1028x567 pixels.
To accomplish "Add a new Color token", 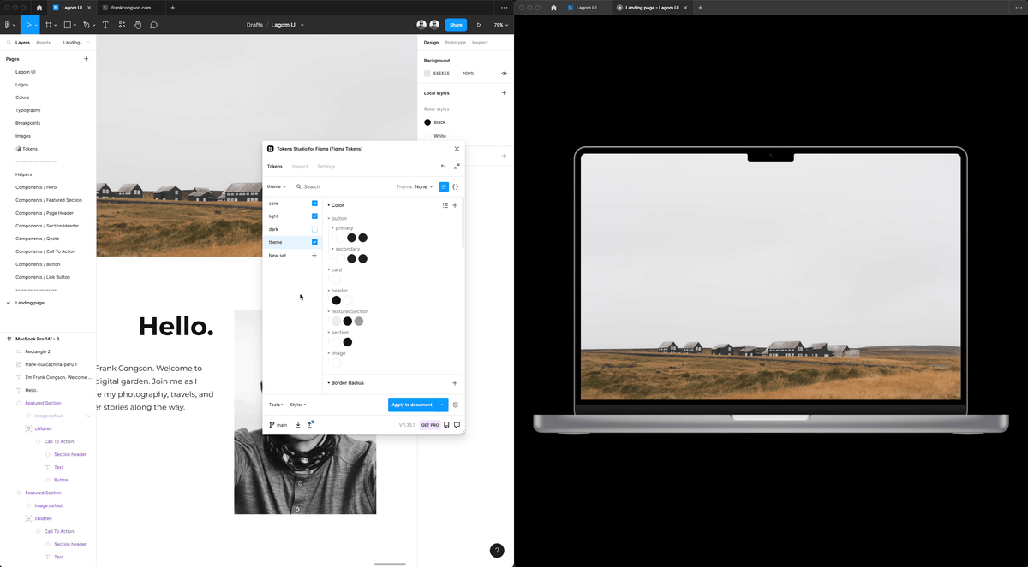I will (455, 205).
